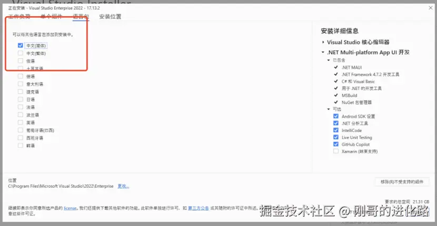Select the 德语 language pack checkbox
Screen dimensions: 437x226
[x=21, y=76]
